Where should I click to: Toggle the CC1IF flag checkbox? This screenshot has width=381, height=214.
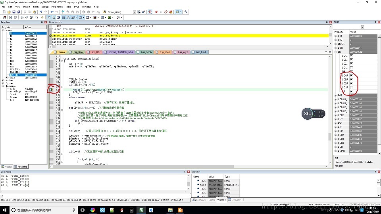coord(351,87)
